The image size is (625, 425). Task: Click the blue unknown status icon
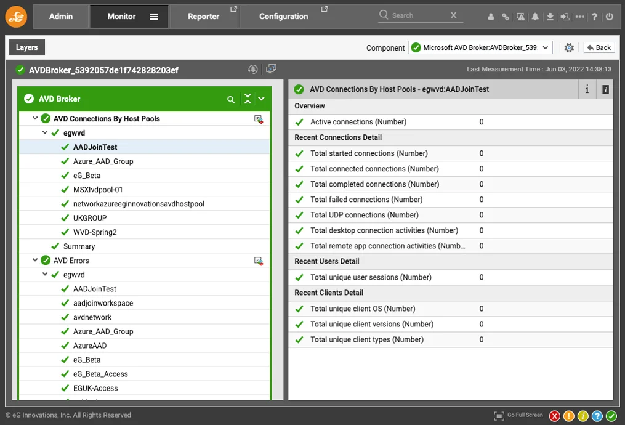click(597, 416)
